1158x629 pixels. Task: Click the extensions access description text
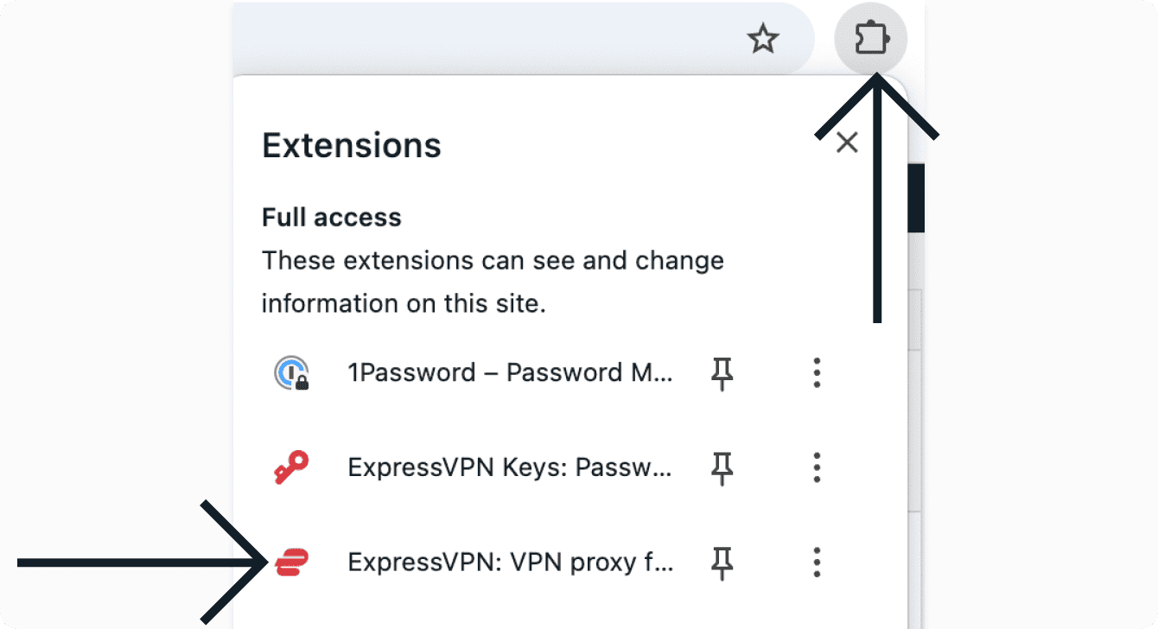493,283
